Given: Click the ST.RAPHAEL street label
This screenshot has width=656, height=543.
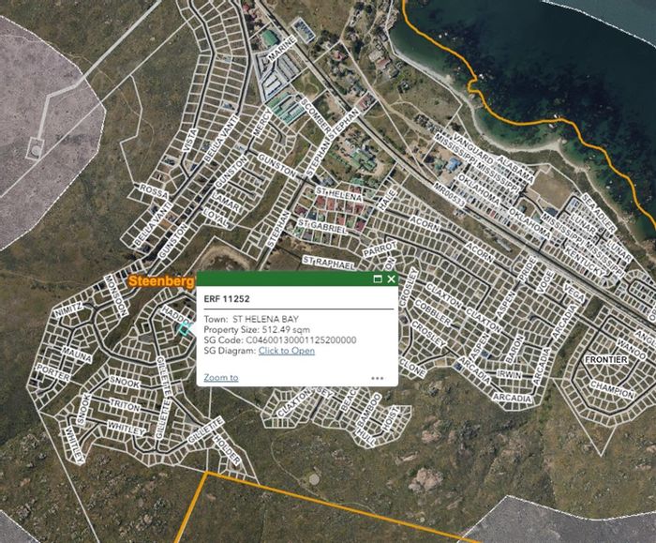Looking at the screenshot, I should pyautogui.click(x=328, y=263).
